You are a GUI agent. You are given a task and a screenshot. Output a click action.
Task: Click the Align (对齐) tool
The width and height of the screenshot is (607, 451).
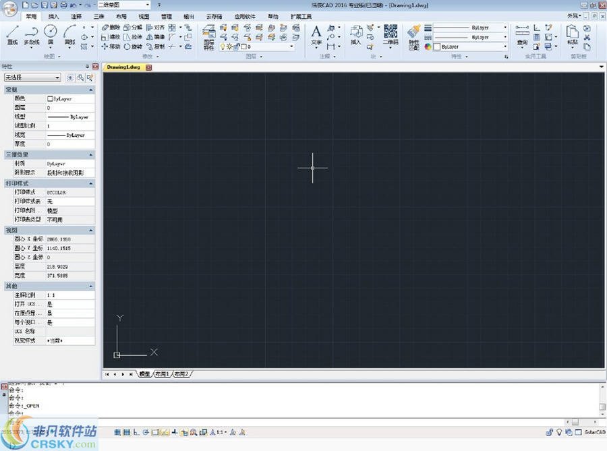pos(155,28)
